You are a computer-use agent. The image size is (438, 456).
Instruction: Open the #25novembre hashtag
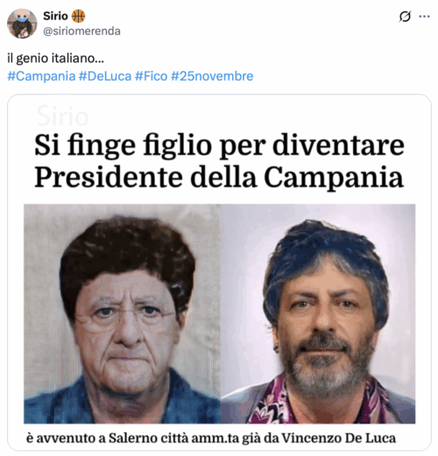(212, 76)
